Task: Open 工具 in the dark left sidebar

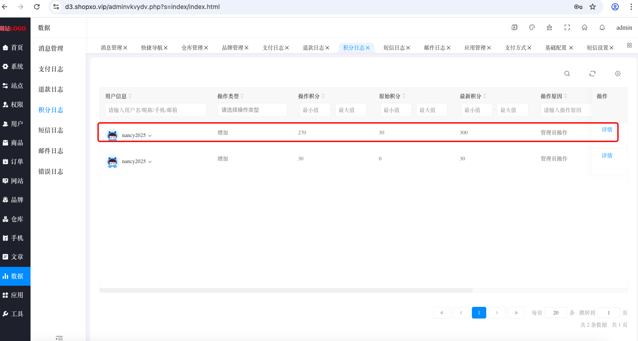Action: tap(13, 314)
